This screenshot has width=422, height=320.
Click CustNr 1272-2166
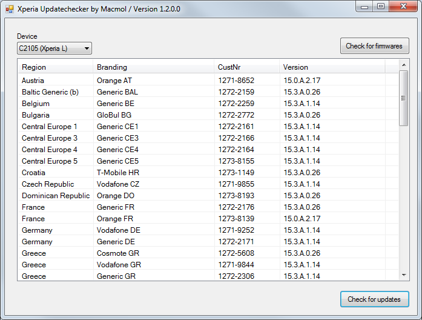click(x=236, y=138)
